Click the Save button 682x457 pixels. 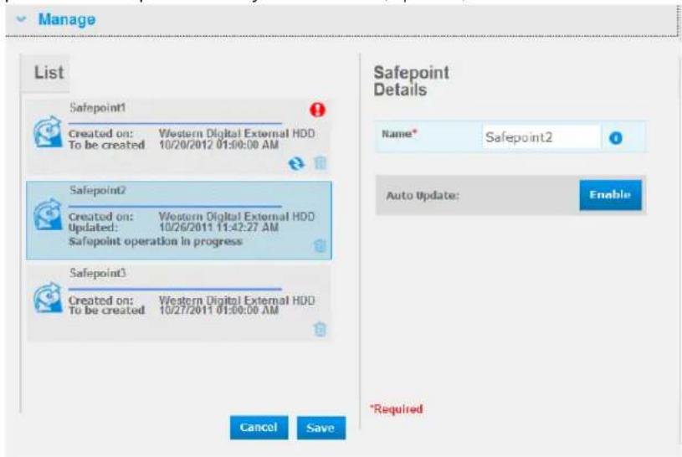[321, 428]
